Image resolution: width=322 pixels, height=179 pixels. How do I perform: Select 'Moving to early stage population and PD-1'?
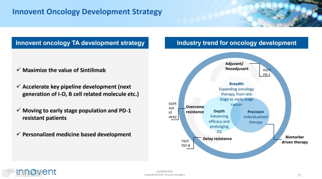(77, 111)
